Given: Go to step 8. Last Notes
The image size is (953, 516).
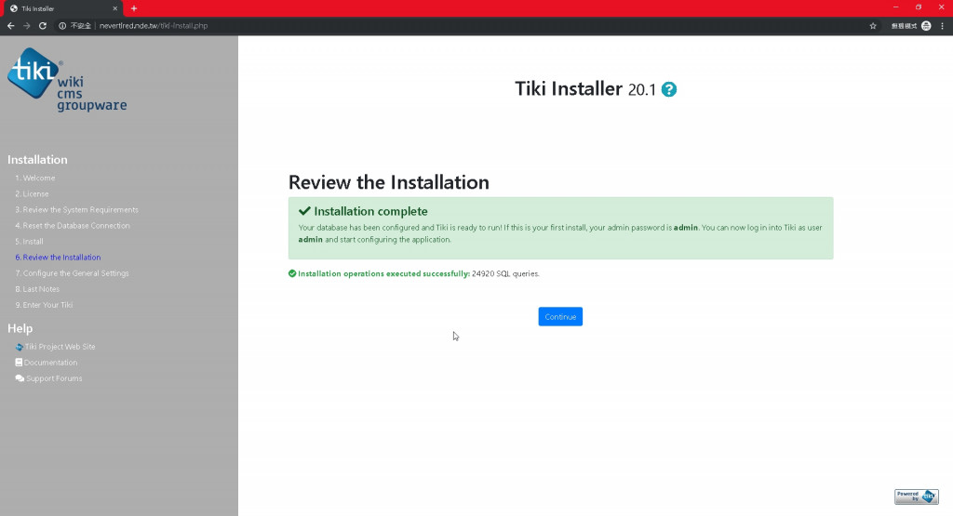Looking at the screenshot, I should pyautogui.click(x=37, y=289).
